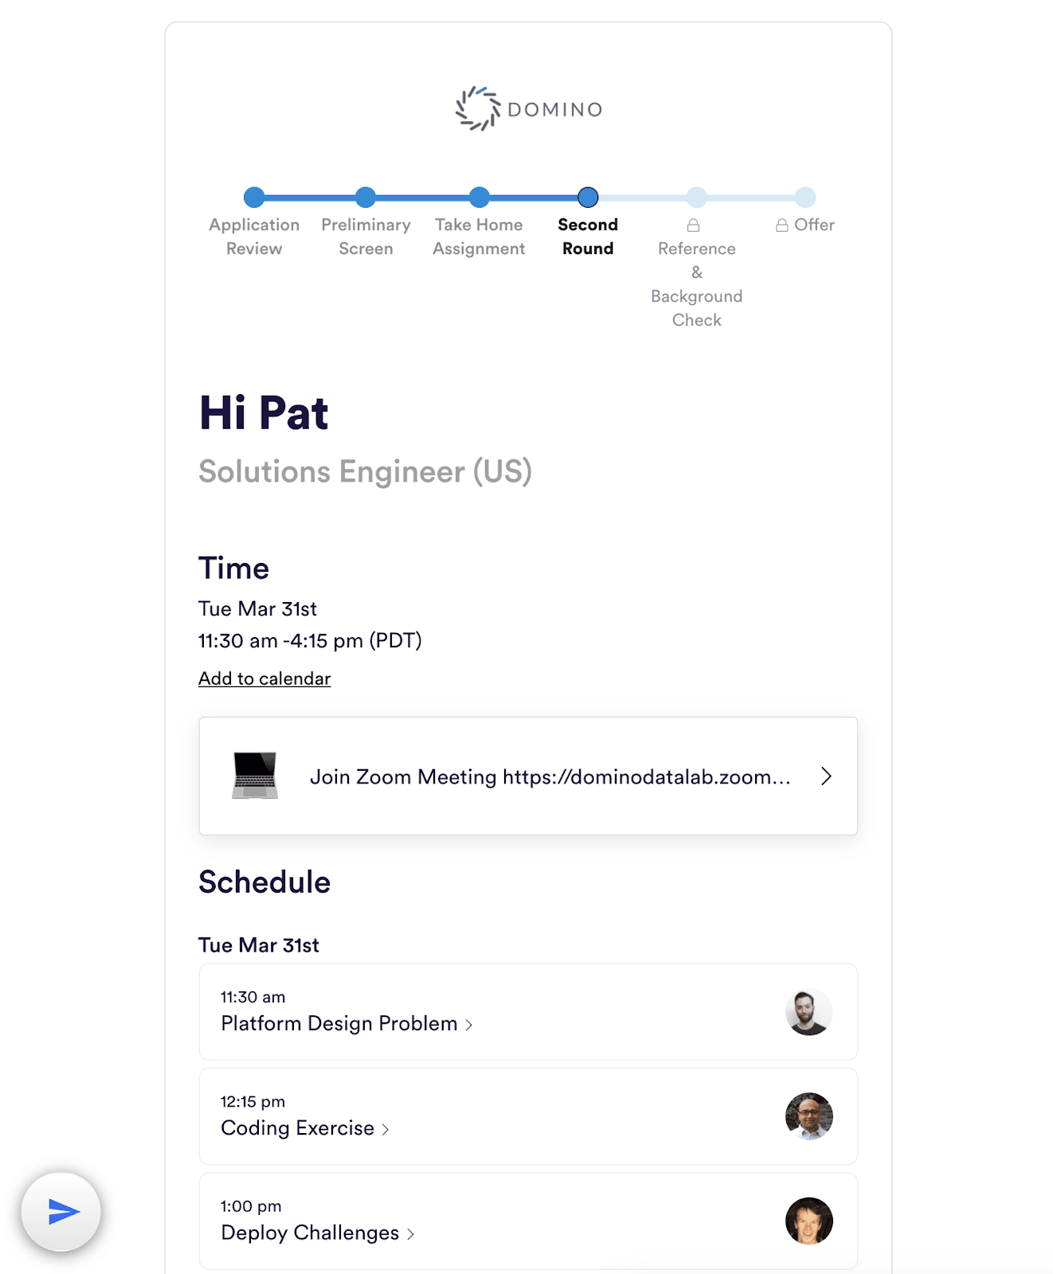Expand the Join Zoom Meeting chevron arrow
This screenshot has width=1053, height=1274.
827,776
